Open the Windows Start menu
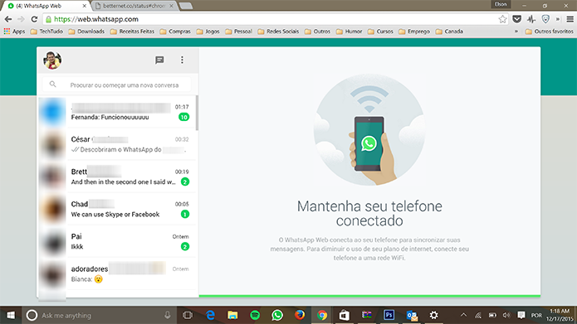Image resolution: width=577 pixels, height=324 pixels. click(x=11, y=315)
